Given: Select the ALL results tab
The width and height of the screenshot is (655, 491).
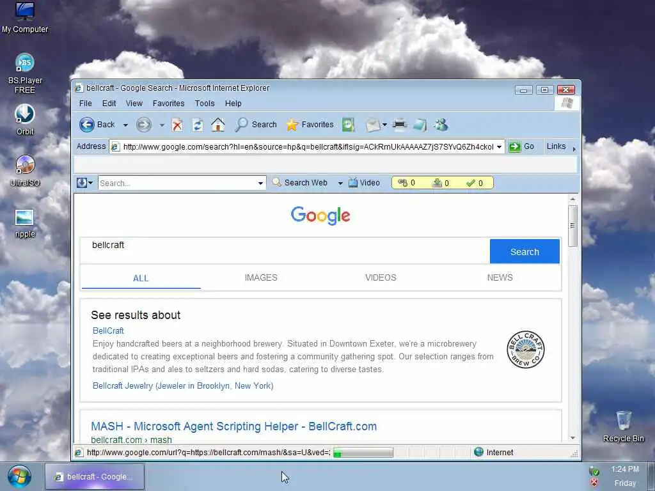Looking at the screenshot, I should click(141, 278).
